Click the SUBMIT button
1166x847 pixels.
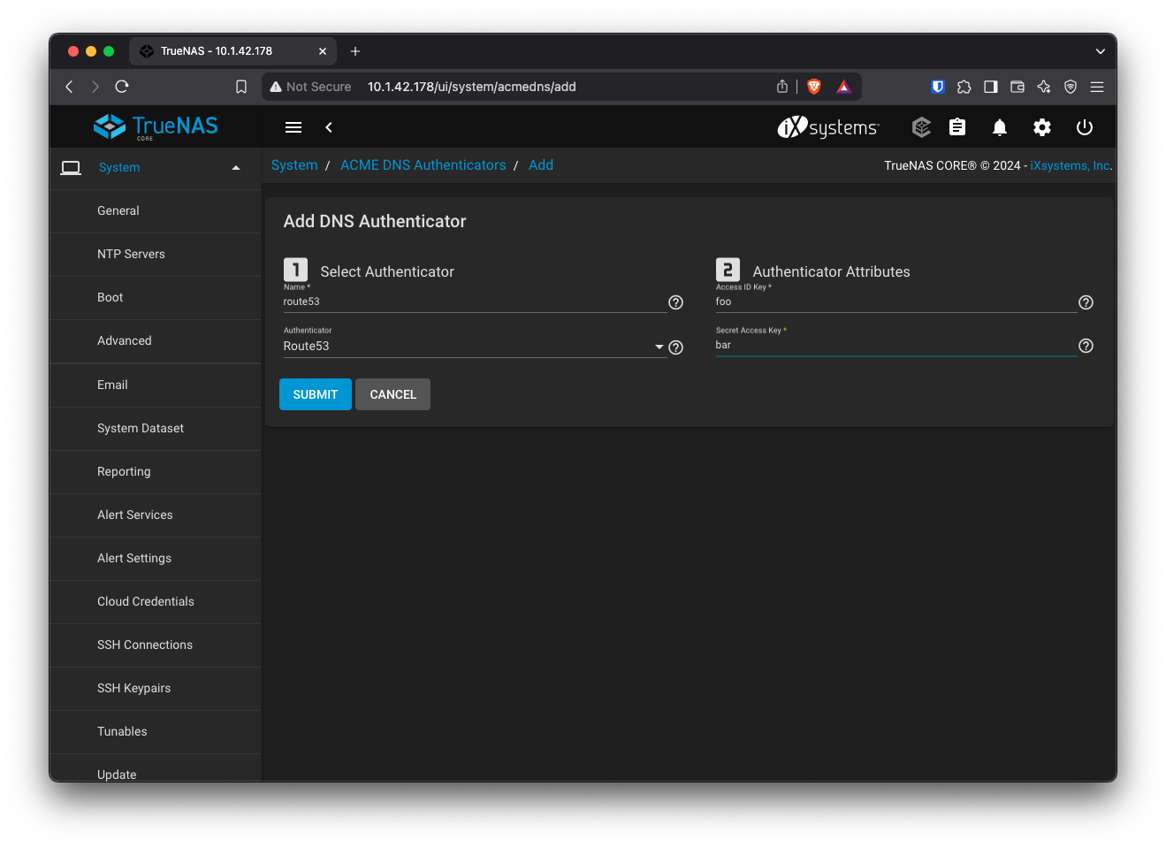coord(316,394)
